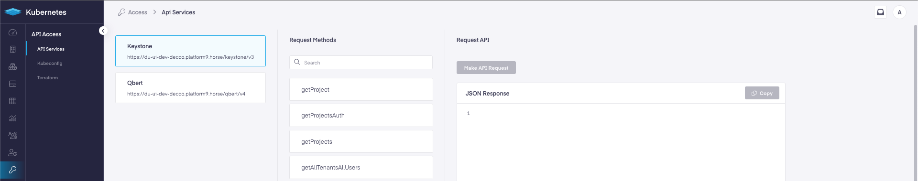Open the notifications inbox icon
This screenshot has width=918, height=181.
(x=880, y=12)
